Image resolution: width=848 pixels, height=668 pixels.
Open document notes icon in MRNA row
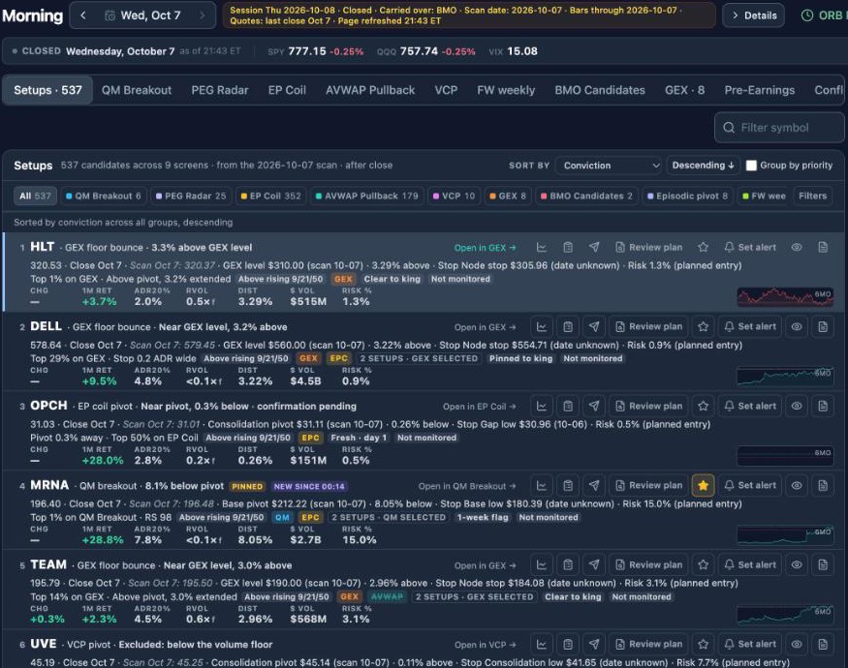[x=823, y=486]
